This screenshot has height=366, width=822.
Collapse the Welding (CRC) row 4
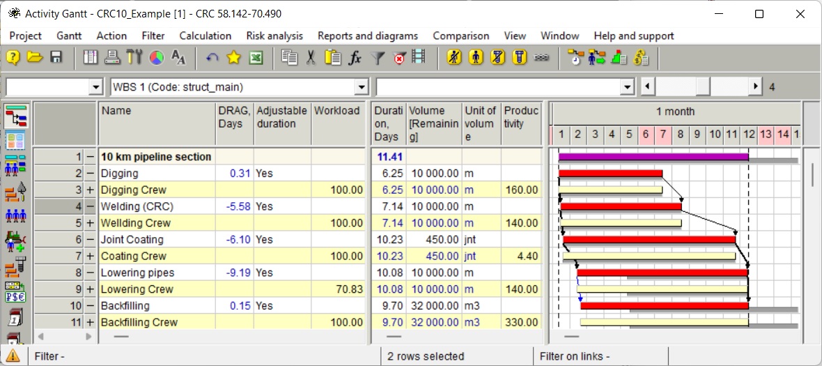coord(90,206)
